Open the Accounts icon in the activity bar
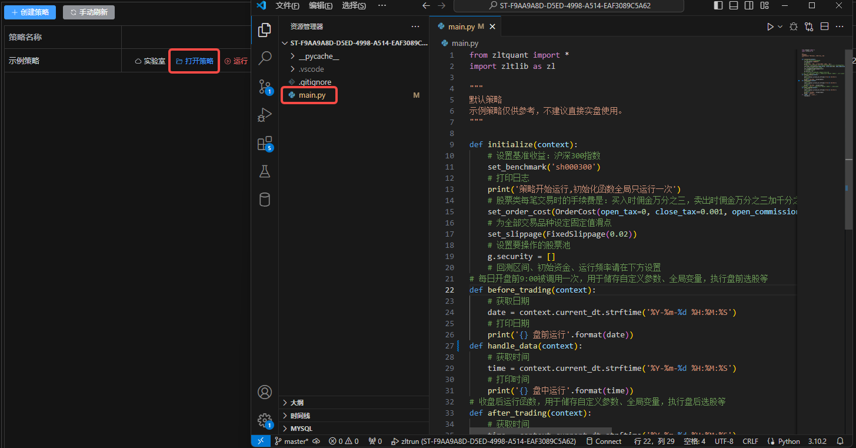Screen dimensions: 856x448 point(265,392)
